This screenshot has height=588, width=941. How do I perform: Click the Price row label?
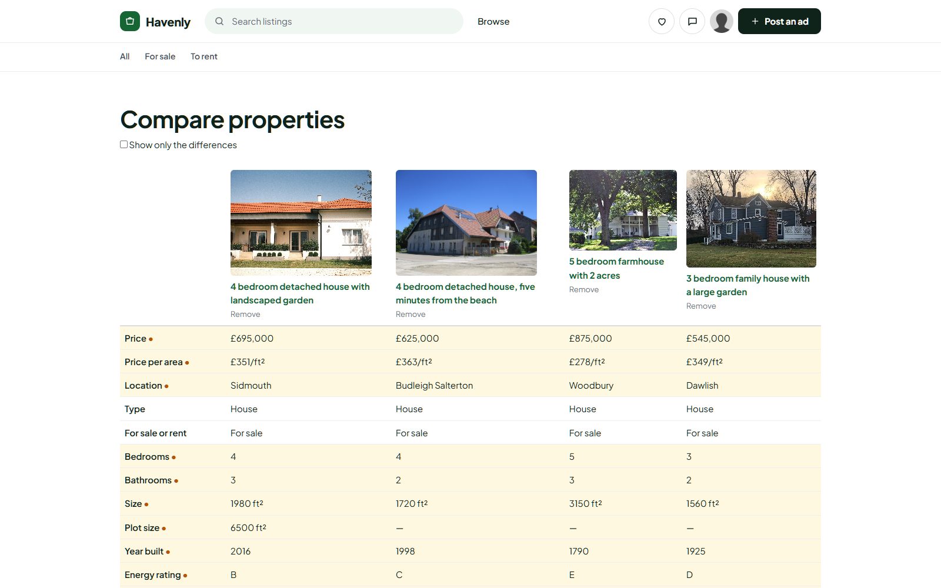135,338
